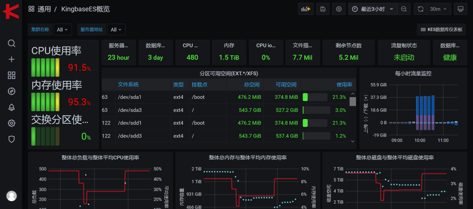The height and width of the screenshot is (209, 473).
Task: Open the dashboards grid icon in sidebar
Action: [11, 75]
